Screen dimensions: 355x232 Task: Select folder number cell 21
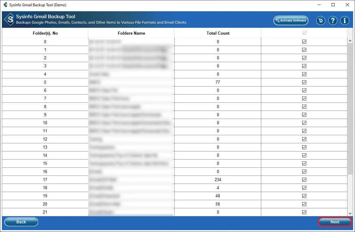pos(45,212)
